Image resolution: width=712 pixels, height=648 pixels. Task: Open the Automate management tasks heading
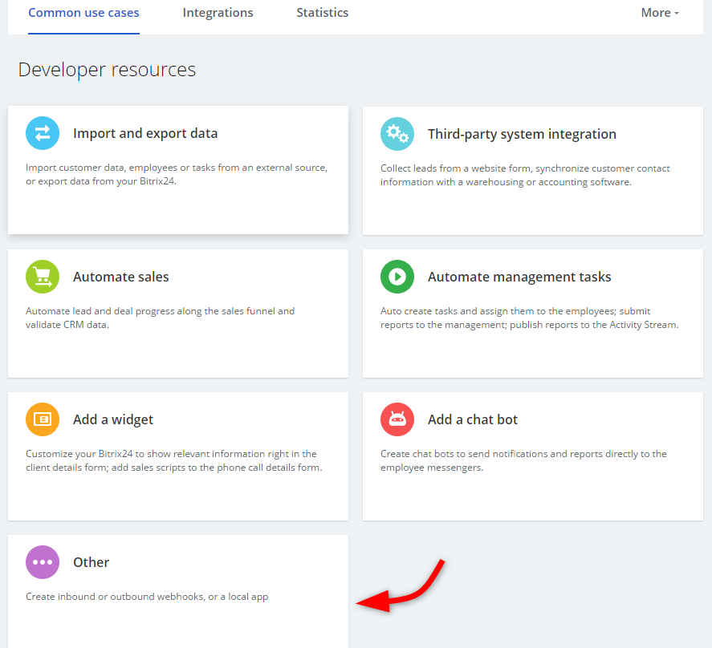click(x=519, y=277)
